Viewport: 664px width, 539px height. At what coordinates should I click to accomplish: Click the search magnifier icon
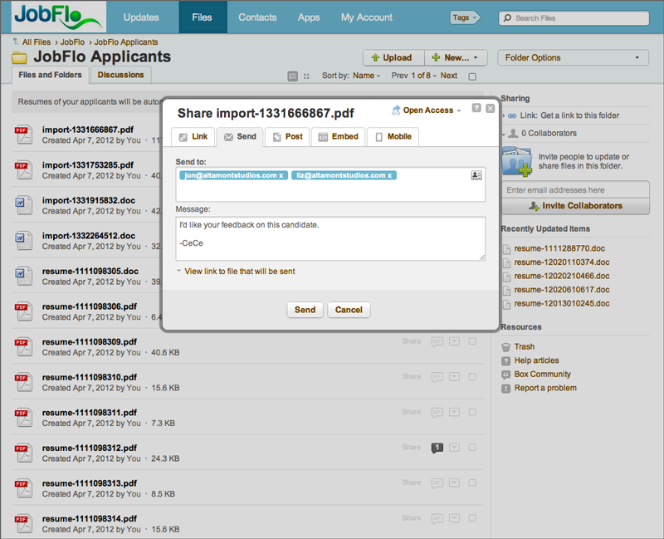507,17
